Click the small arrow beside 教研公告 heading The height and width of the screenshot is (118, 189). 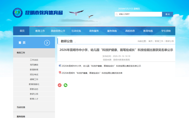[x=75, y=42]
